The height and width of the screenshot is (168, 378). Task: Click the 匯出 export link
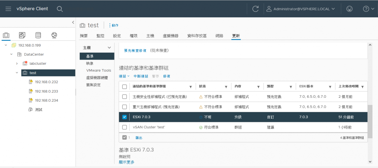[x=139, y=138]
